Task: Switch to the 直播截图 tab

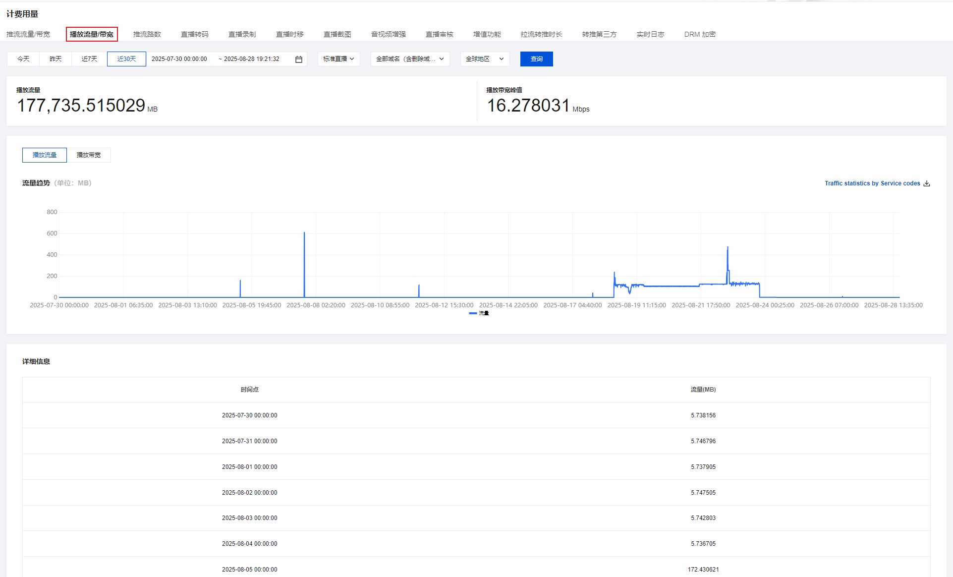Action: tap(337, 34)
